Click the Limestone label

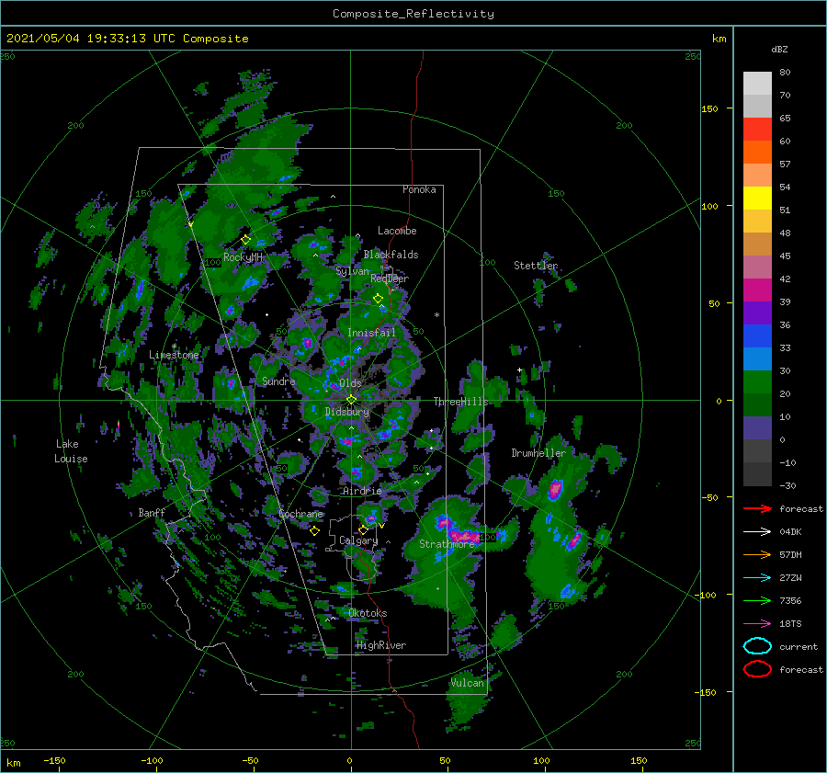pyautogui.click(x=174, y=355)
